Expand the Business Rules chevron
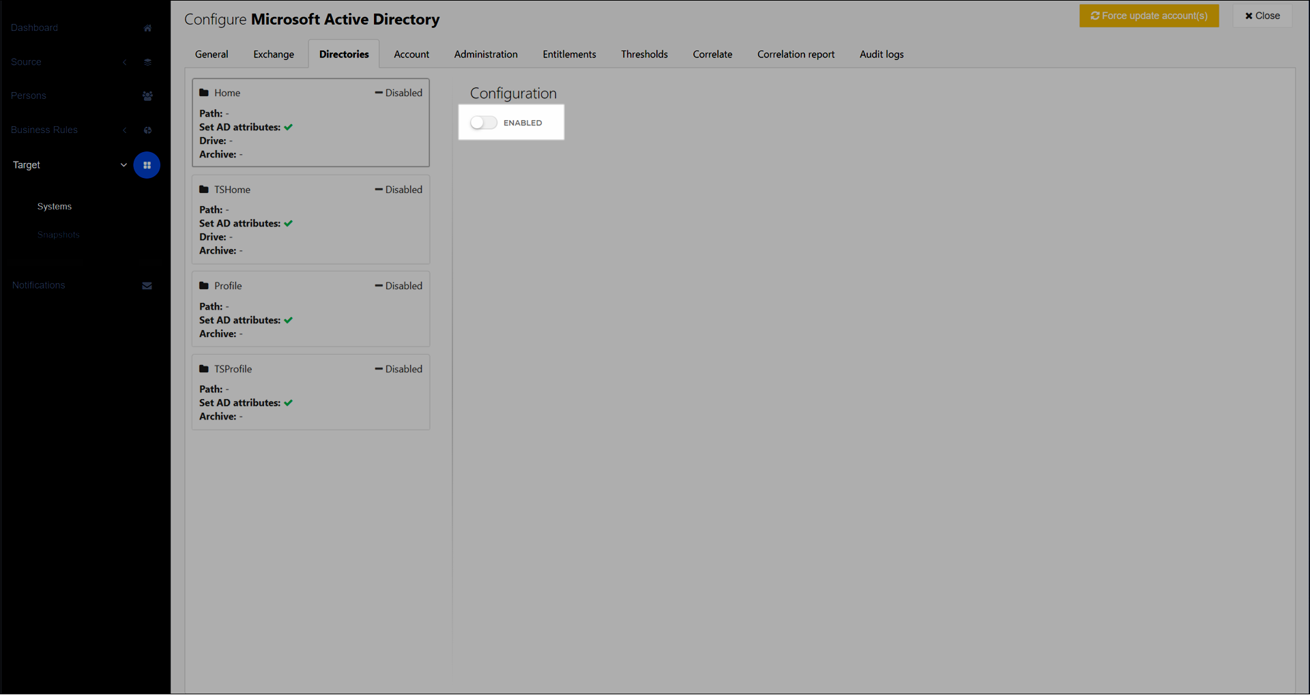Image resolution: width=1310 pixels, height=695 pixels. click(x=125, y=130)
